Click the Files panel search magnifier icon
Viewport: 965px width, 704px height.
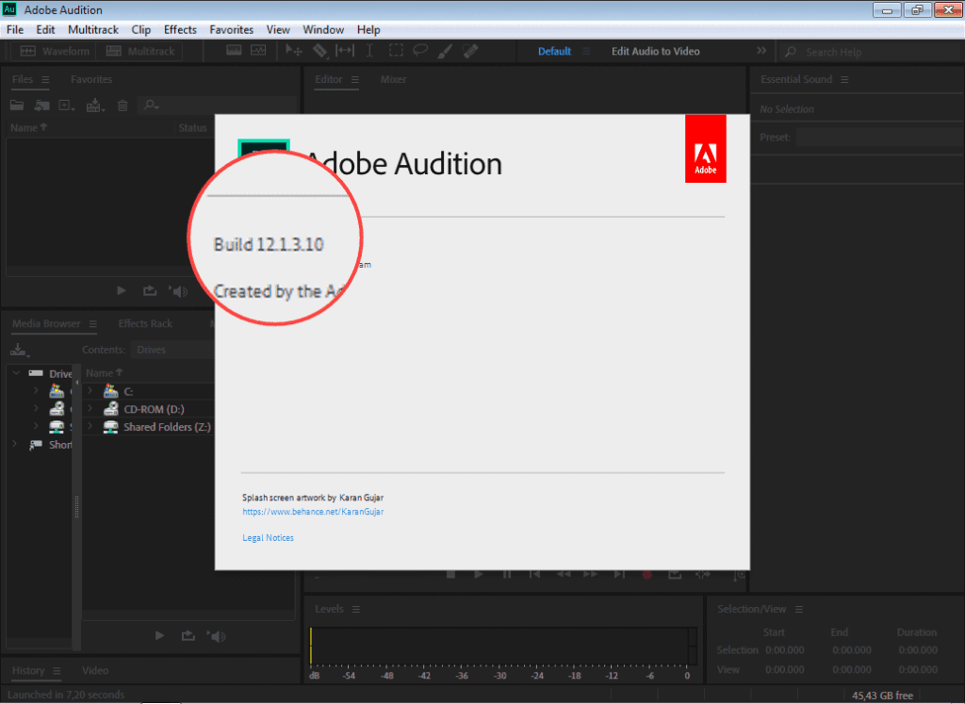coord(150,106)
